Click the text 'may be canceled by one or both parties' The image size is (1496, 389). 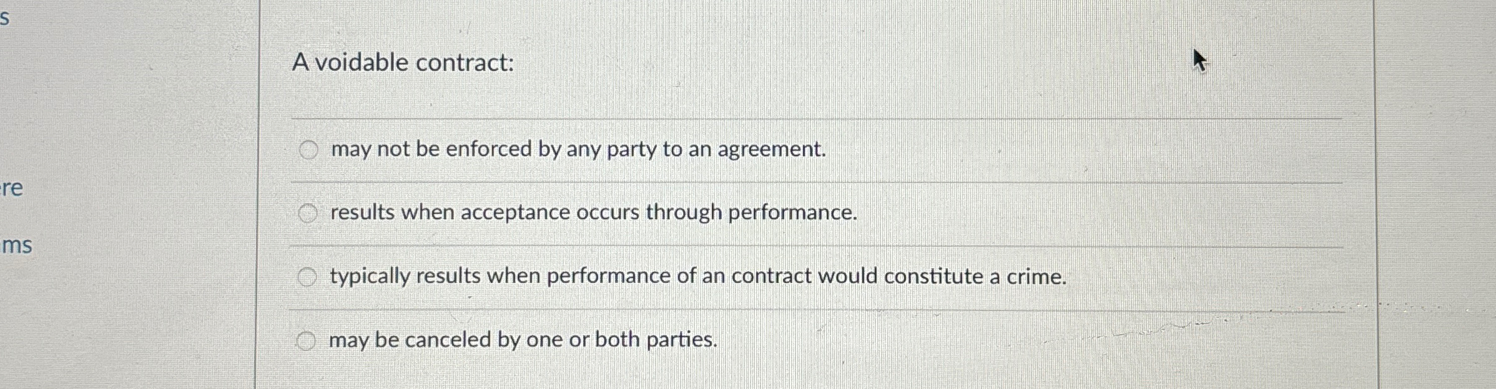(523, 340)
